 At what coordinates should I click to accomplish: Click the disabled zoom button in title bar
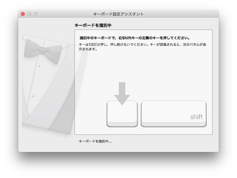[x=36, y=14]
